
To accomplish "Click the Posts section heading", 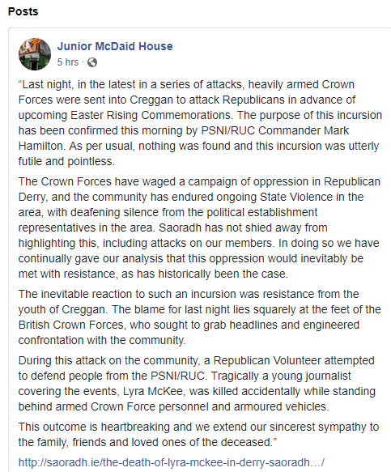I will pyautogui.click(x=23, y=11).
